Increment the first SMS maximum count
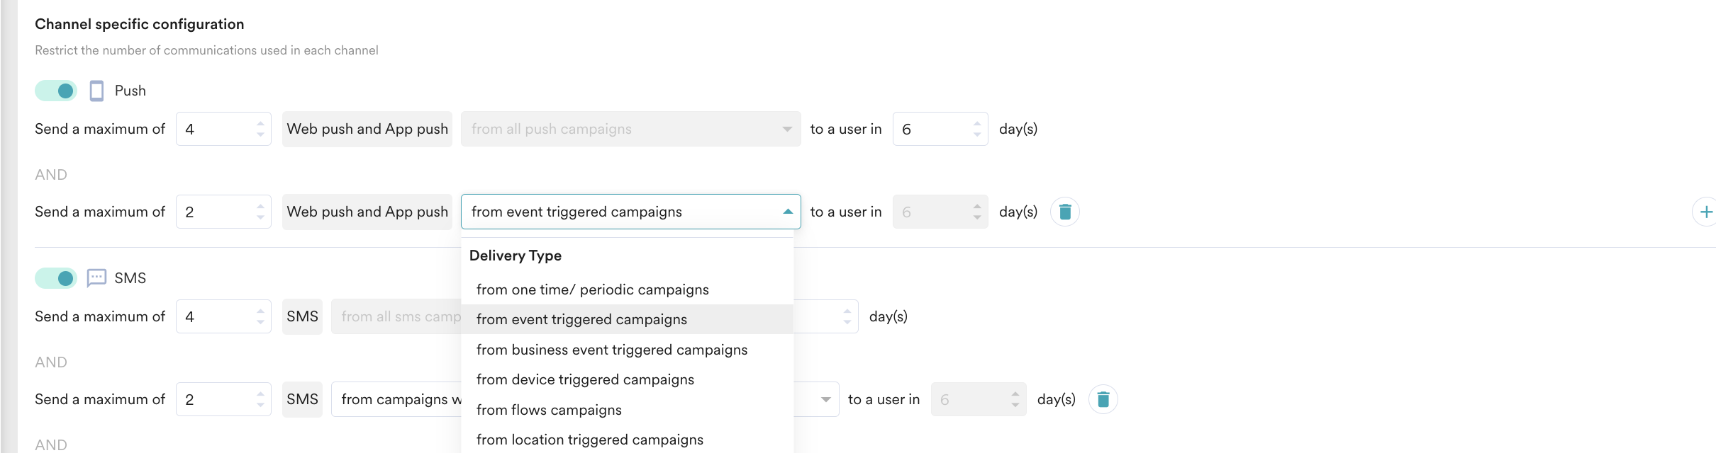This screenshot has width=1716, height=453. pos(261,310)
